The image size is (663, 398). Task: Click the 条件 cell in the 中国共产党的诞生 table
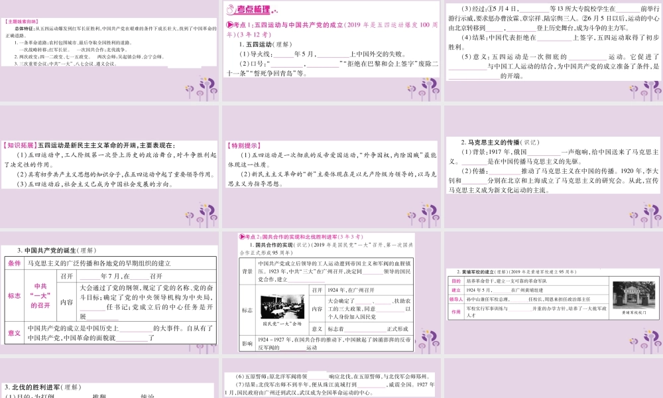click(15, 263)
